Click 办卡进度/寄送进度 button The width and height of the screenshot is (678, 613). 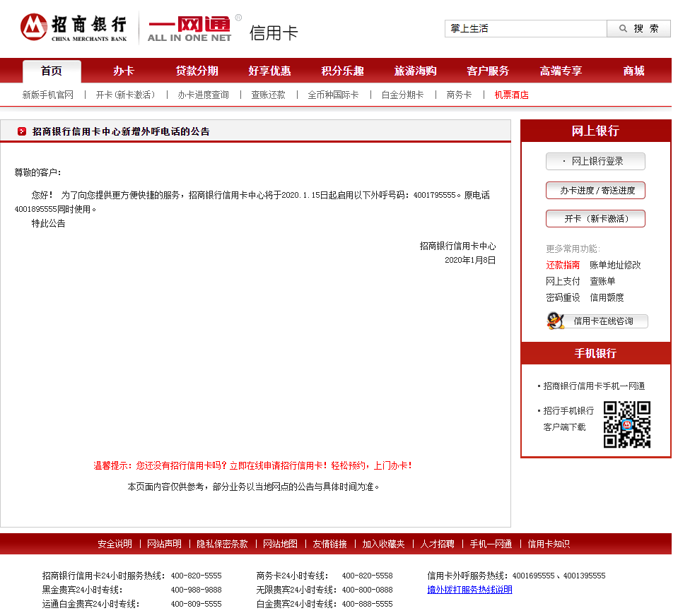tap(595, 191)
